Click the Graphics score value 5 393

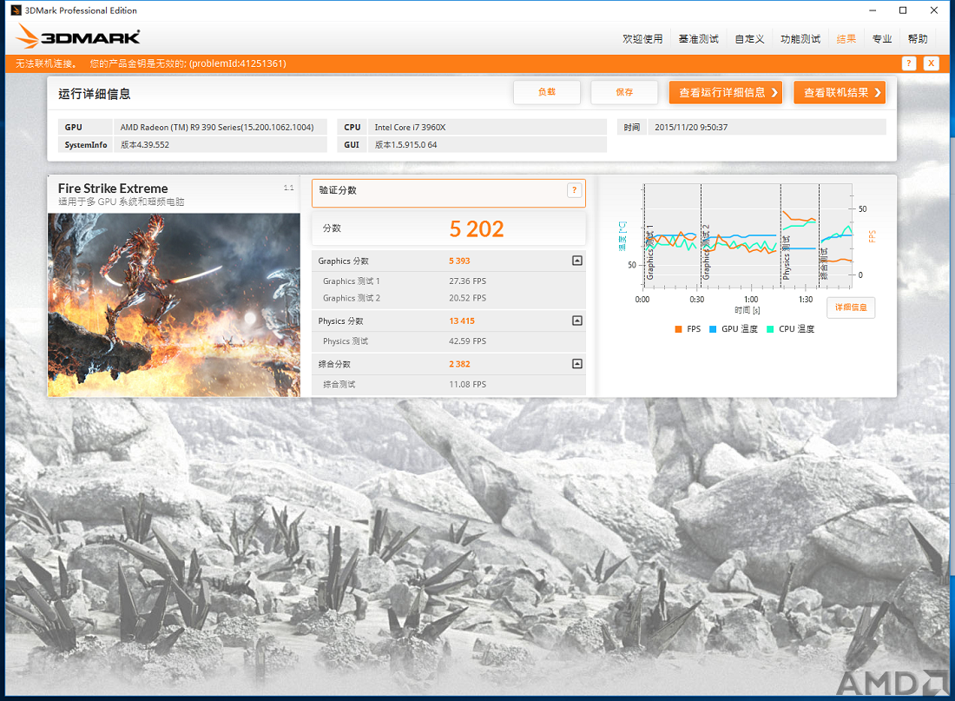pos(459,261)
